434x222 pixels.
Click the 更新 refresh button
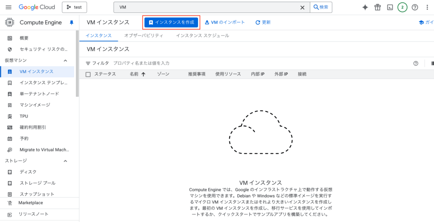tap(263, 22)
